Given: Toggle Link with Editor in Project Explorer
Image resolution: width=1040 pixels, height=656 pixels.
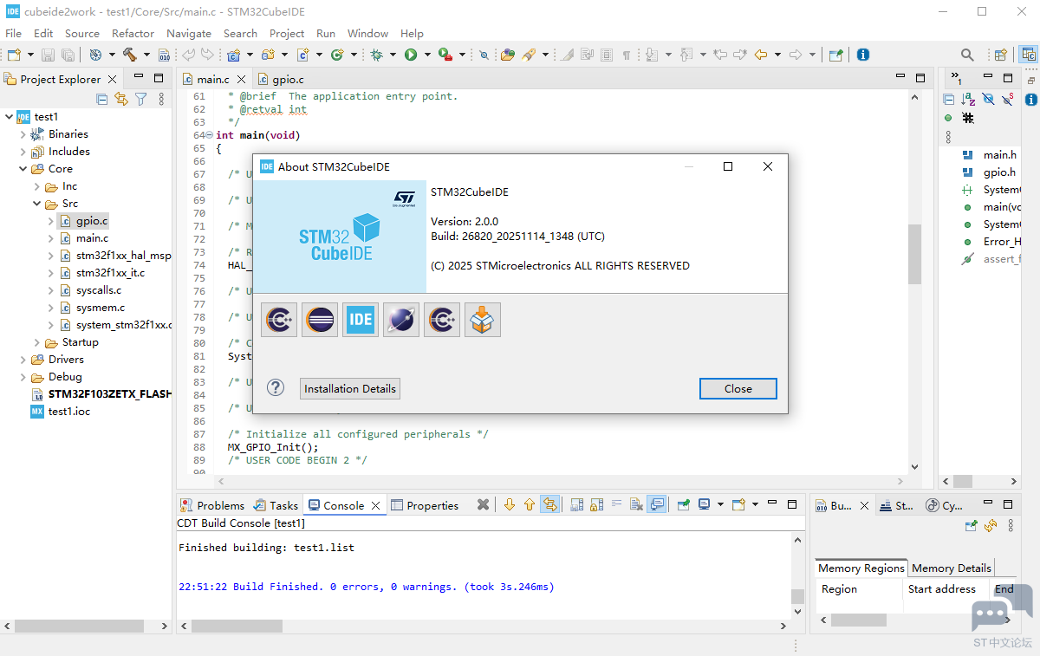Looking at the screenshot, I should [x=121, y=99].
